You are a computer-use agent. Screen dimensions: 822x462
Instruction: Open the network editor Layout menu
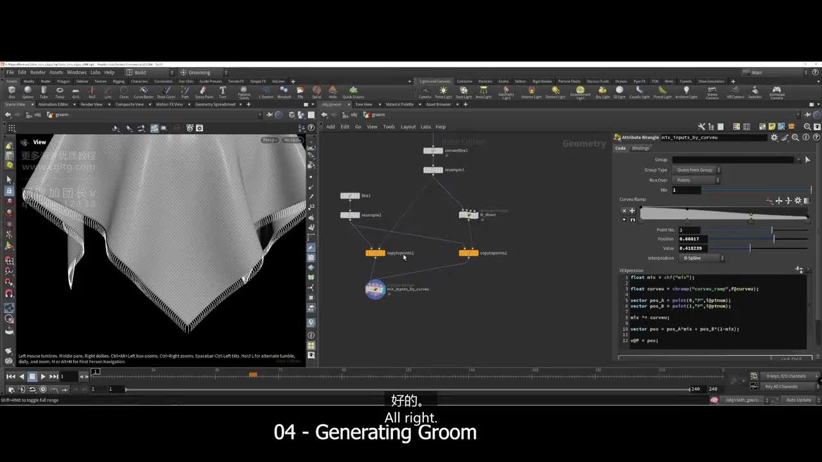408,127
